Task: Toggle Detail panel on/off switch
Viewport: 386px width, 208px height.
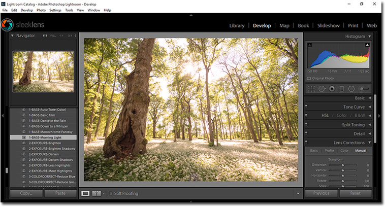Action: (306, 133)
